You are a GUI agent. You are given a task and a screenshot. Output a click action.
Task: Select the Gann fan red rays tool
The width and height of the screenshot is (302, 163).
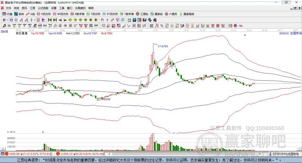(x=109, y=26)
